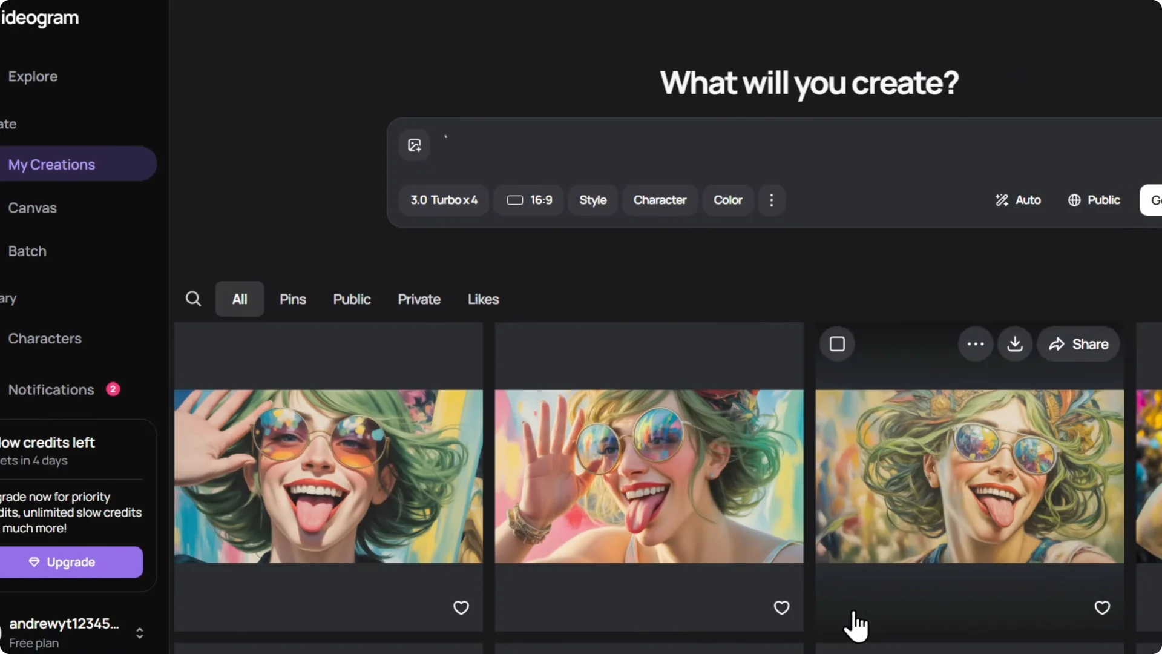1162x654 pixels.
Task: Open the Notifications panel
Action: [x=51, y=389]
